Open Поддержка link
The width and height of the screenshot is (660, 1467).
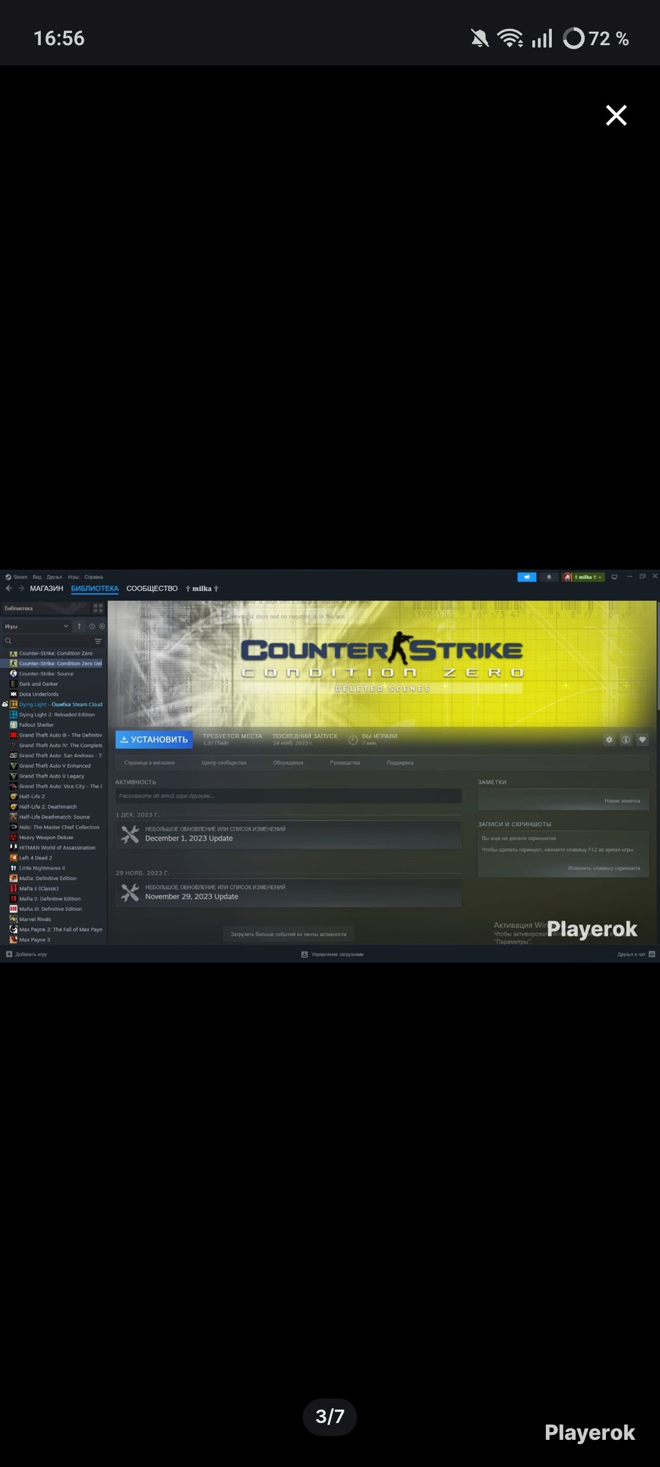click(x=400, y=763)
